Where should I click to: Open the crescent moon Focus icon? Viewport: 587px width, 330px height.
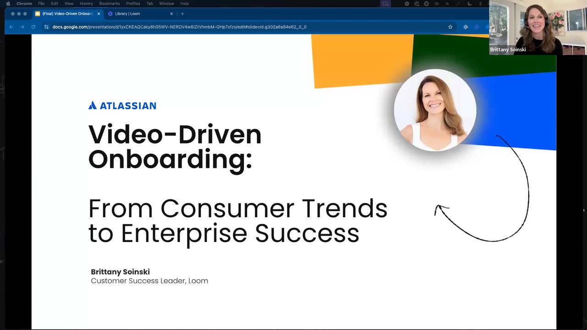470,4
